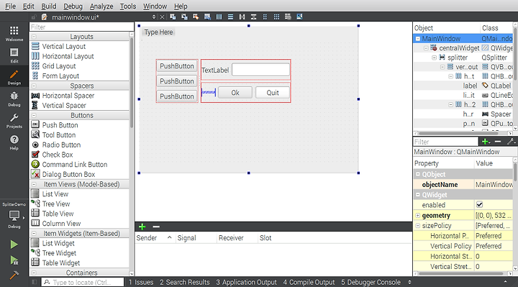
Task: Click the Ok button on the form
Action: click(x=235, y=93)
